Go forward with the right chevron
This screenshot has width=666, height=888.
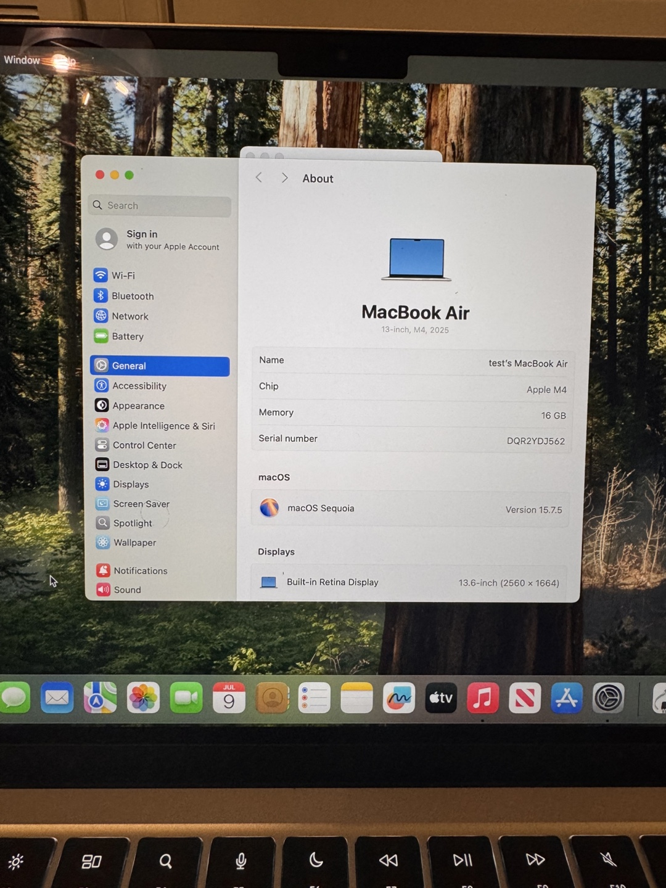(284, 178)
